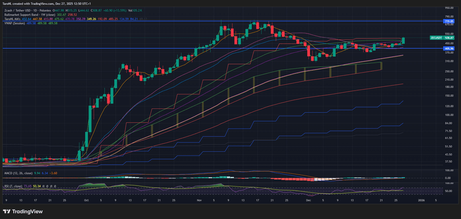461x219 pixels.
Task: Click the blue 719.05 price line label
Action: 448,21
